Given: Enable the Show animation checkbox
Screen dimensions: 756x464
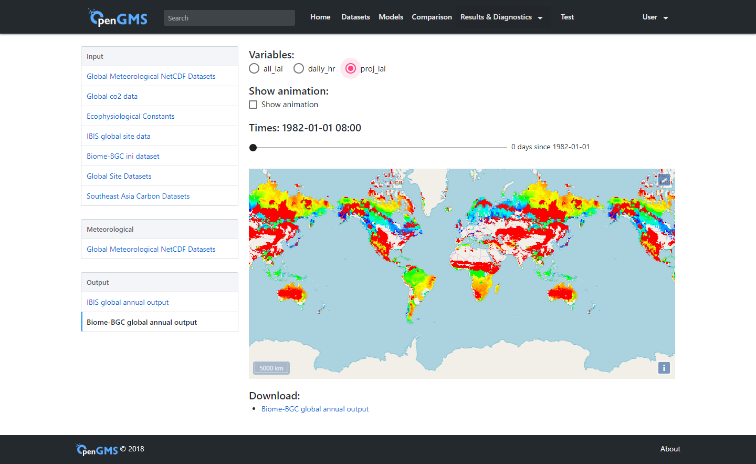Looking at the screenshot, I should (x=253, y=104).
